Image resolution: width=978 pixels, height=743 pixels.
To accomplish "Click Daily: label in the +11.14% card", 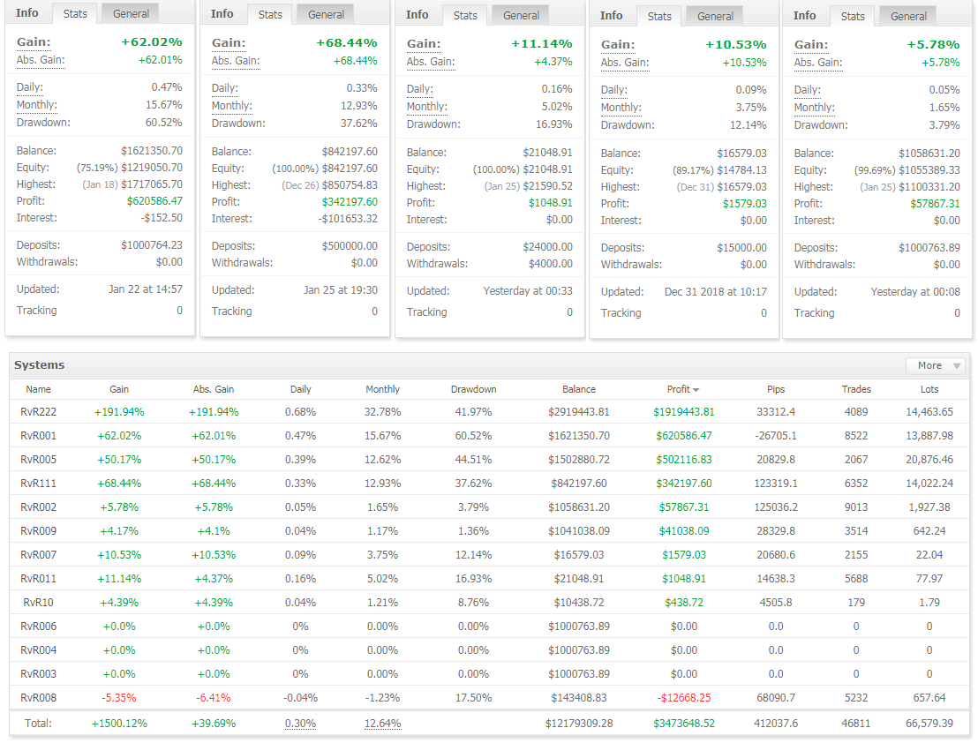I will (420, 89).
